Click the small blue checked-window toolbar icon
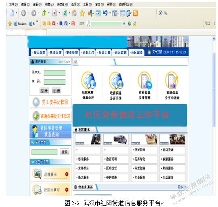This screenshot has width=218, height=207. (x=98, y=13)
